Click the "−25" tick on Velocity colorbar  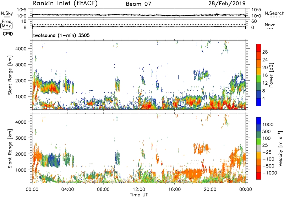pos(267,152)
